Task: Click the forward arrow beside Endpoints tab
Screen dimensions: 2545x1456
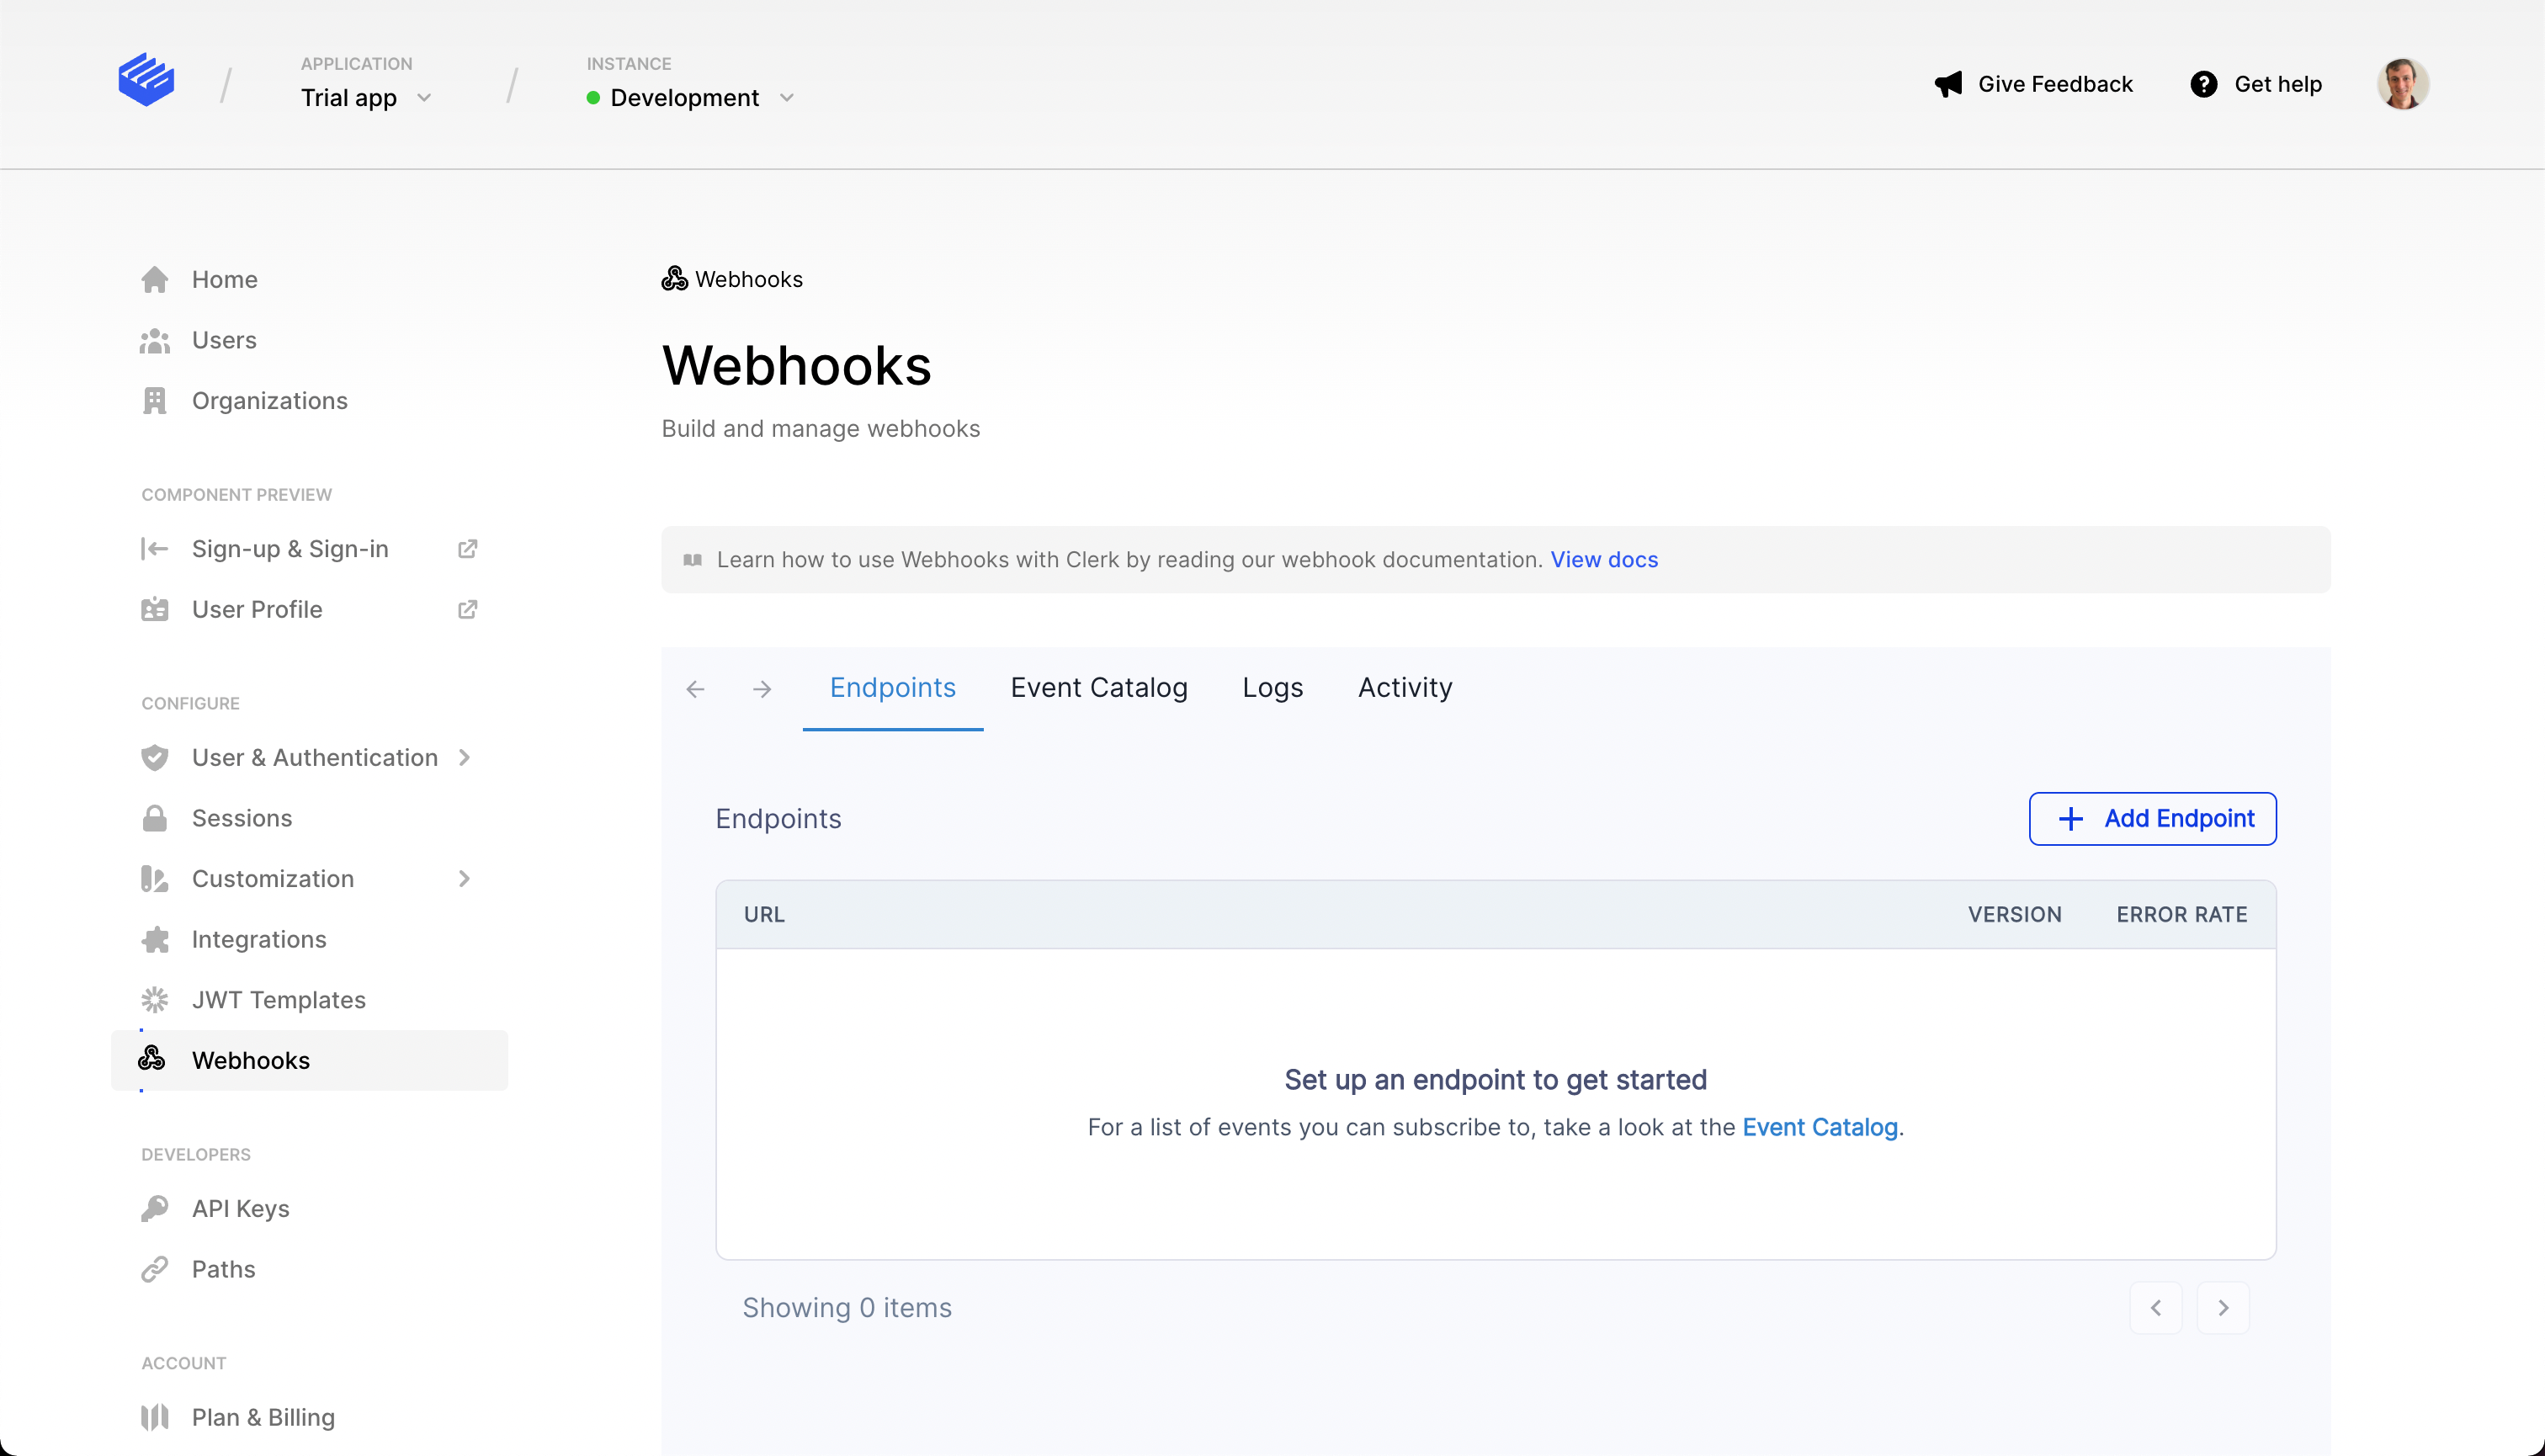Action: [762, 689]
